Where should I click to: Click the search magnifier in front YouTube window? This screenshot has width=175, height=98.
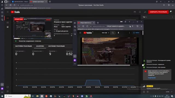click(x=113, y=33)
